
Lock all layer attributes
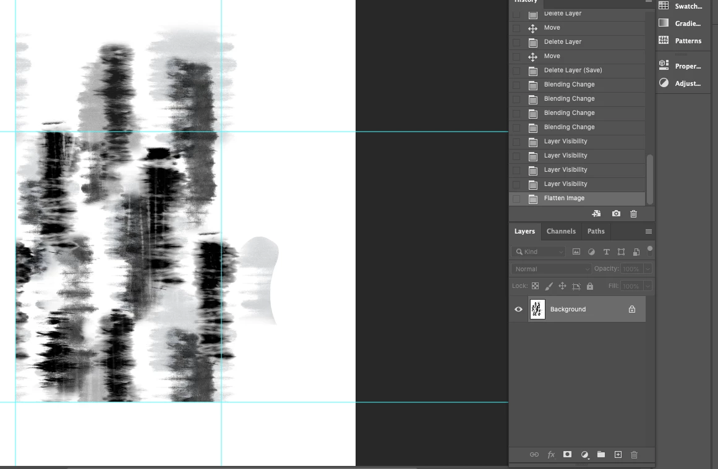pos(590,286)
